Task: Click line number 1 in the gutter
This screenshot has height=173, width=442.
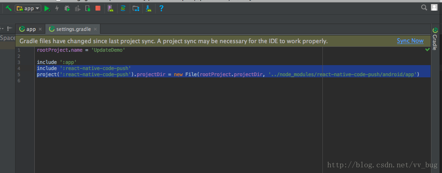Action: [19, 50]
